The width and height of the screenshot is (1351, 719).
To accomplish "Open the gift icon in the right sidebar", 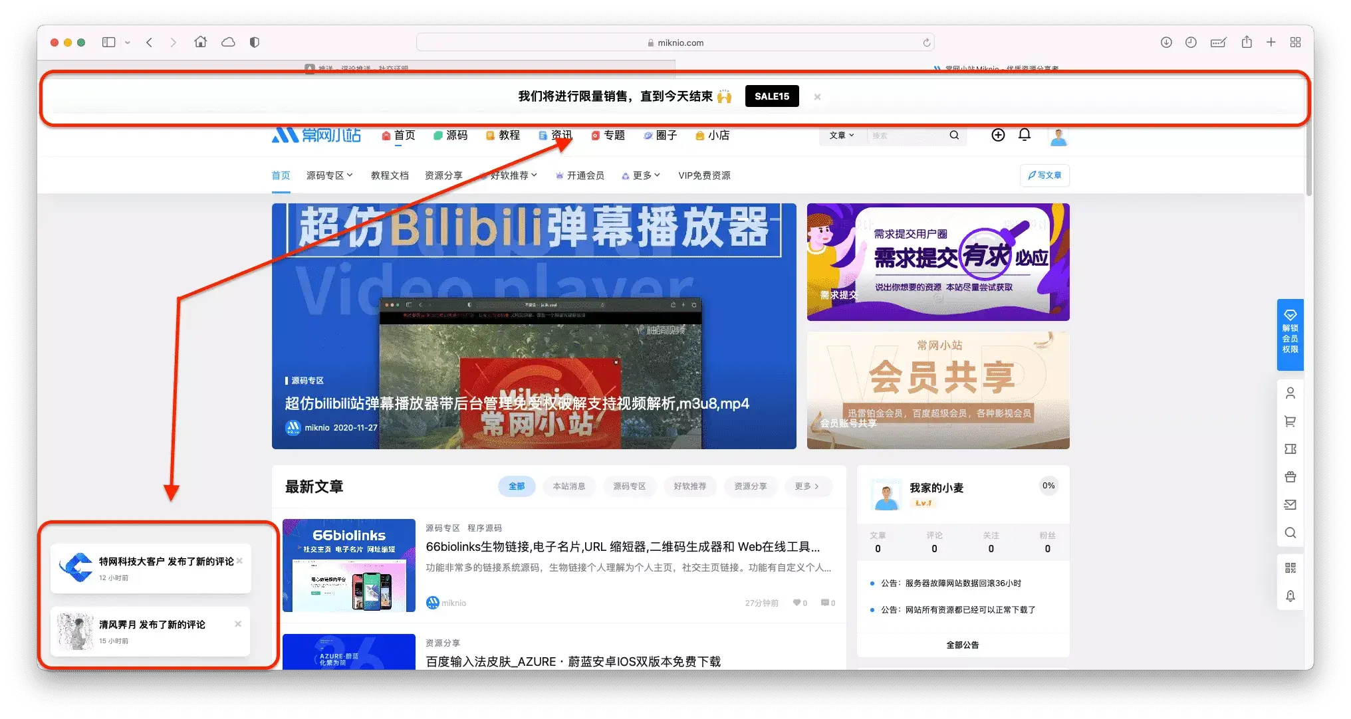I will pos(1290,476).
